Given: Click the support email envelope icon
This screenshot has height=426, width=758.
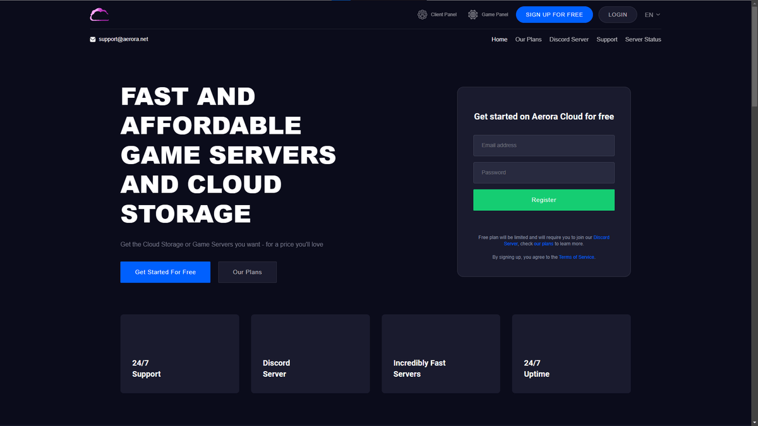Looking at the screenshot, I should 93,39.
